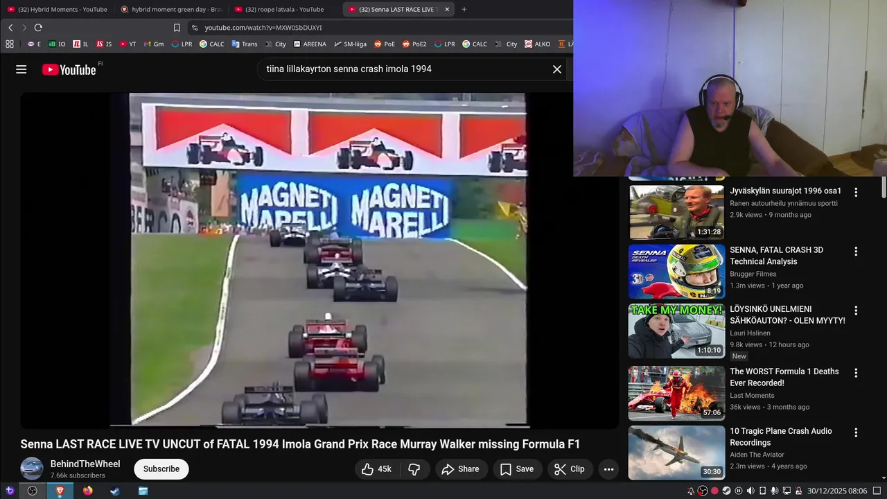
Task: Open the 'Gm' Gmail bookmark
Action: (154, 44)
